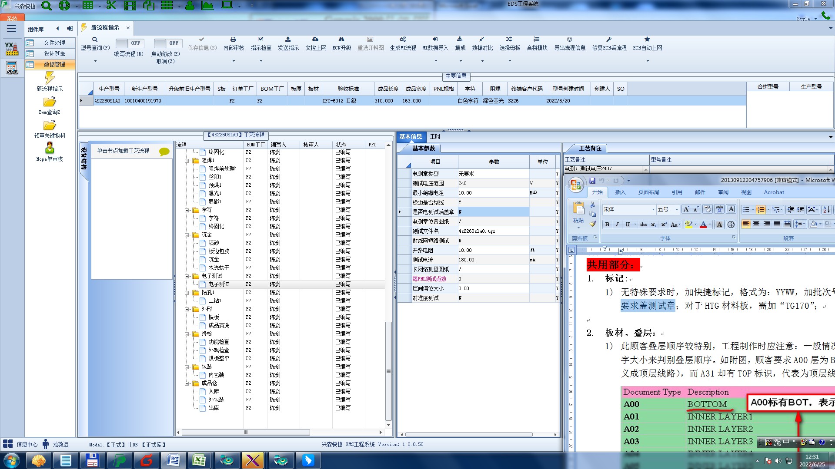835x469 pixels.
Task: Click the Save icon in Word's quick access toolbar
Action: (592, 181)
